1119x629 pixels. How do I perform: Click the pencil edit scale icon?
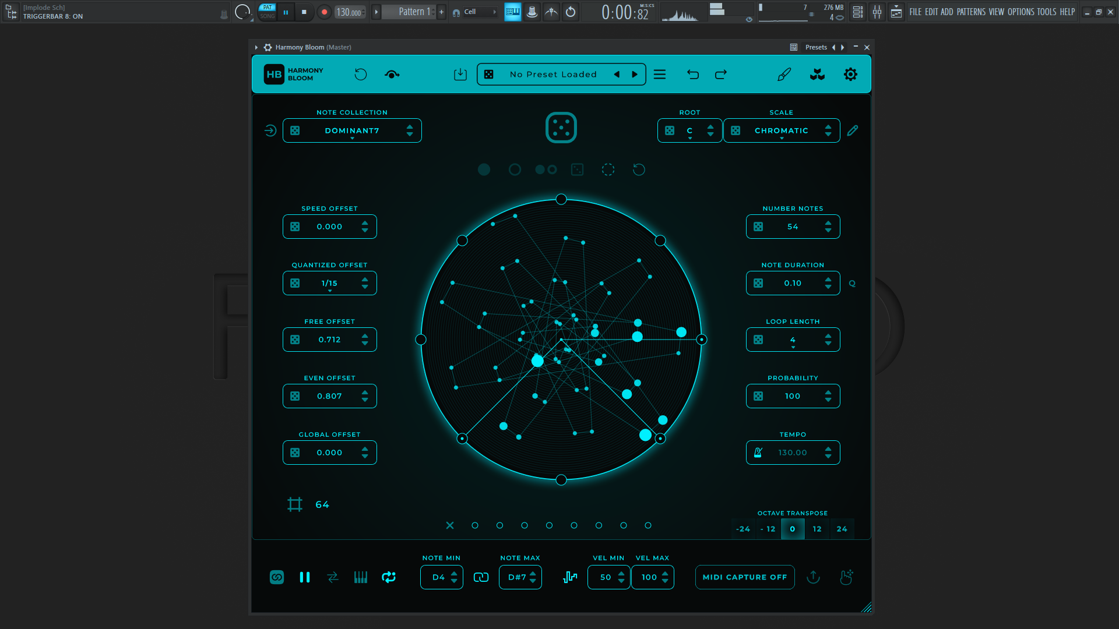click(853, 130)
